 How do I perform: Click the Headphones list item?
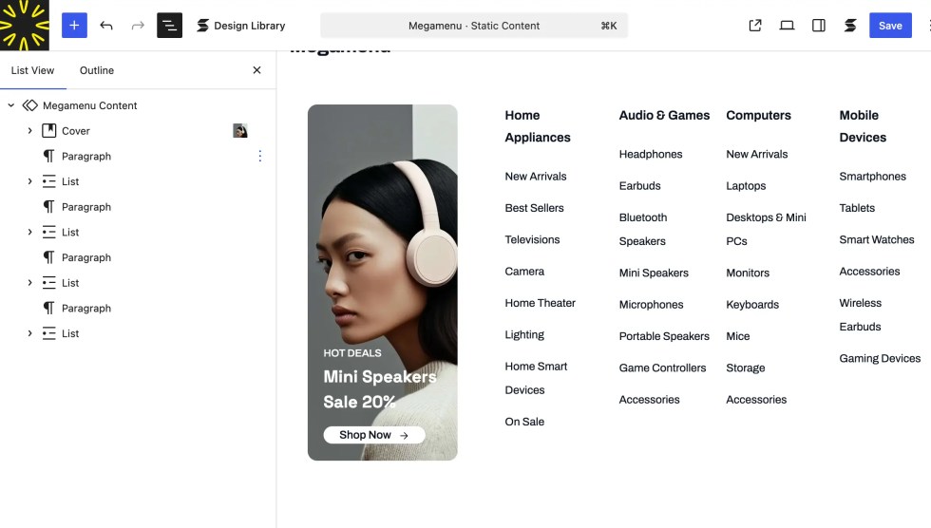click(x=651, y=154)
